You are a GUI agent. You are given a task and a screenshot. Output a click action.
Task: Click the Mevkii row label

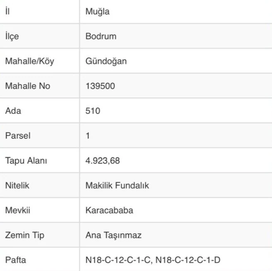coord(18,210)
